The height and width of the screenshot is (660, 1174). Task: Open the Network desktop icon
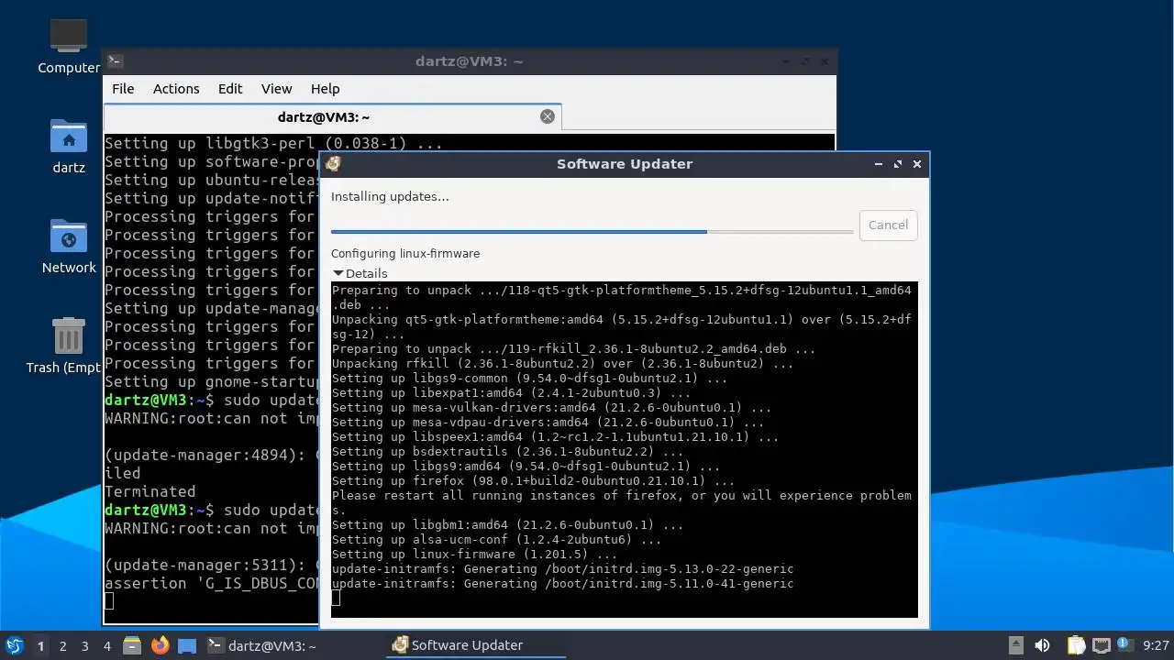click(x=69, y=246)
